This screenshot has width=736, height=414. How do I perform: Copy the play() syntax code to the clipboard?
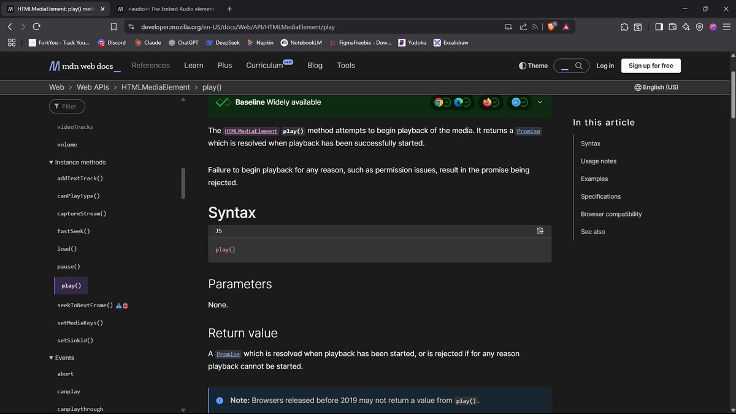click(540, 231)
